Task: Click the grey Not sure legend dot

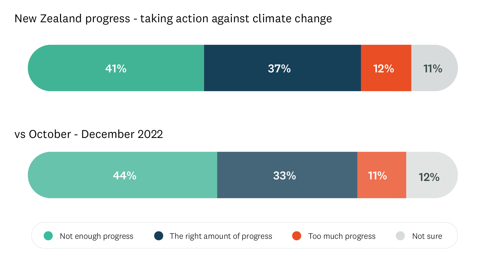Action: 400,236
